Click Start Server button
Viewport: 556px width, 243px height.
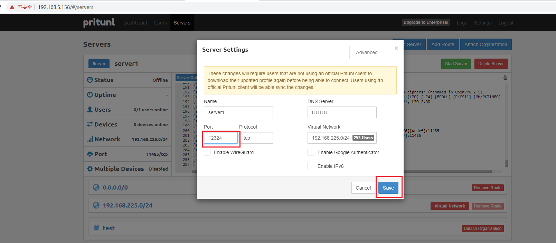(456, 64)
